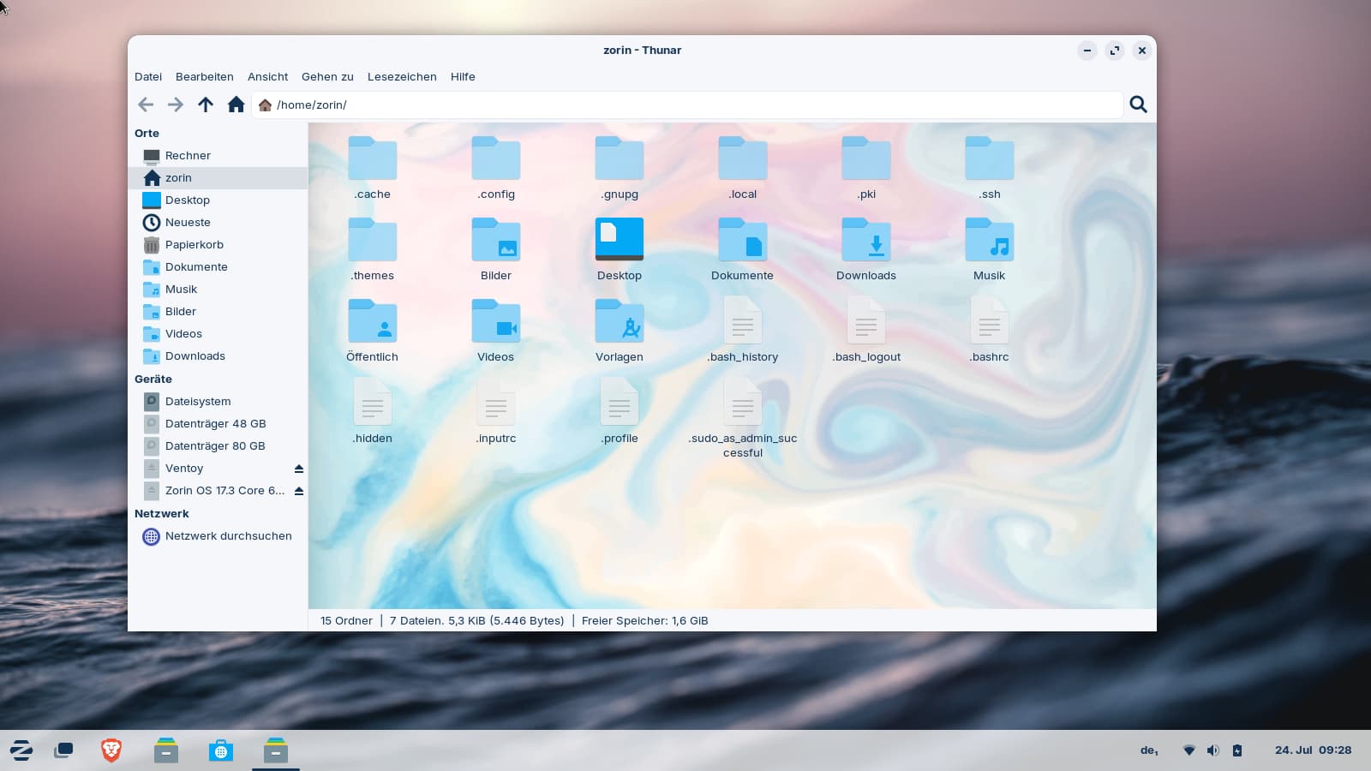
Task: Open Datenträger 80 GB
Action: [218, 445]
